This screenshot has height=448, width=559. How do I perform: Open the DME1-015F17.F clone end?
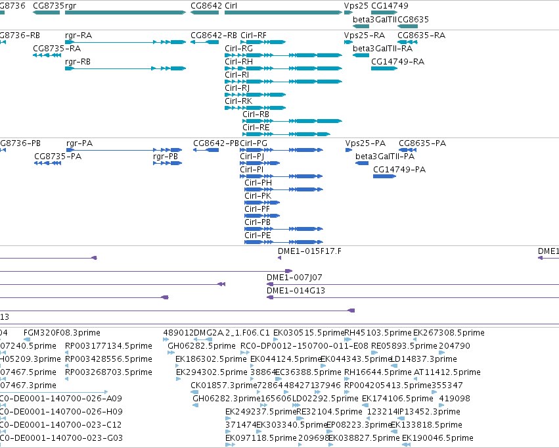[x=280, y=258]
